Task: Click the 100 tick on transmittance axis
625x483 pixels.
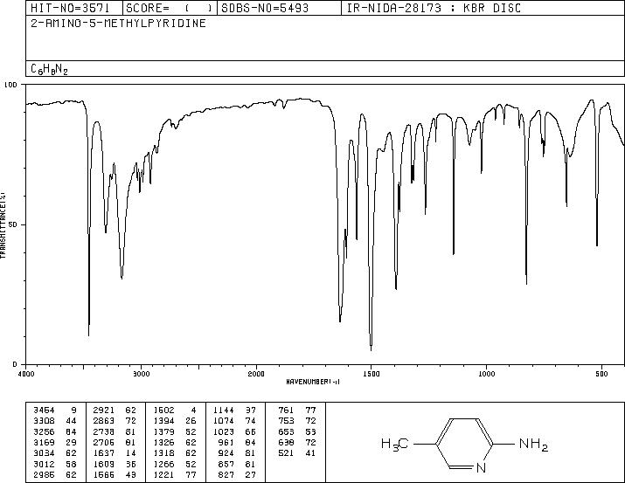Action: pos(10,85)
